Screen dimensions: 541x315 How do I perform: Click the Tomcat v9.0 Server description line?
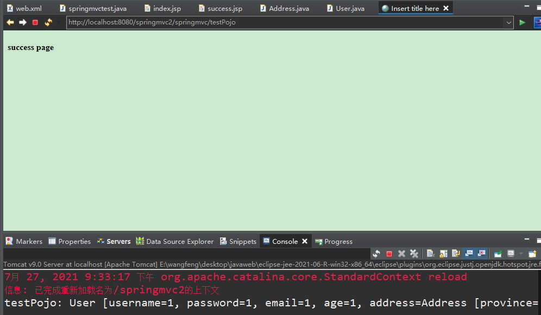pyautogui.click(x=272, y=264)
